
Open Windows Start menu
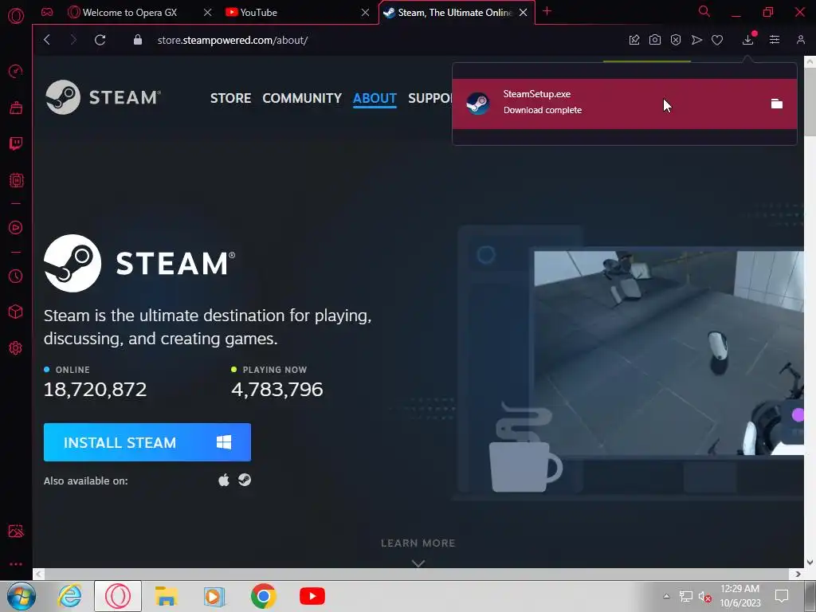pyautogui.click(x=22, y=596)
